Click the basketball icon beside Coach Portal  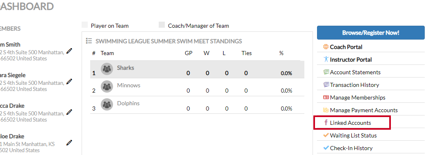326,47
